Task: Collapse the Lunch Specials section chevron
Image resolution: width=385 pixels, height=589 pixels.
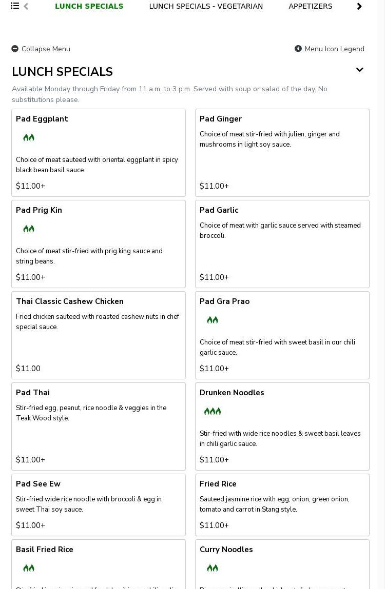Action: pos(359,70)
